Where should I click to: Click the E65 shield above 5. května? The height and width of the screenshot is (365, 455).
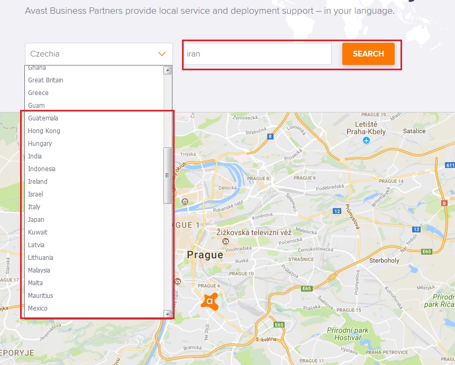pyautogui.click(x=279, y=325)
